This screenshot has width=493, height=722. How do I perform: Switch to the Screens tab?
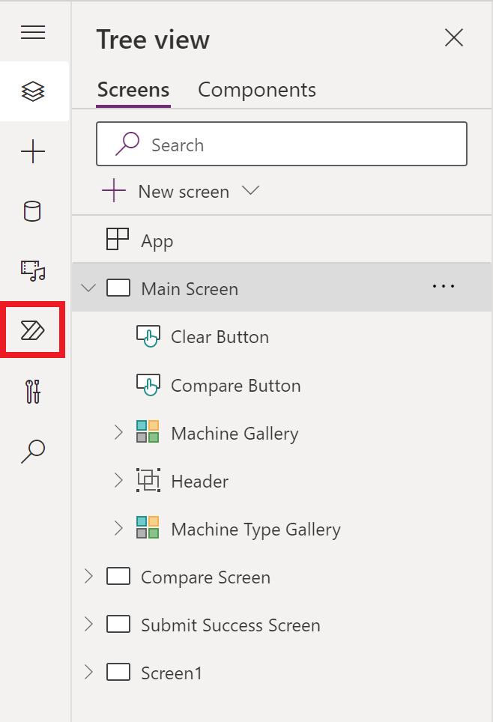[x=133, y=90]
